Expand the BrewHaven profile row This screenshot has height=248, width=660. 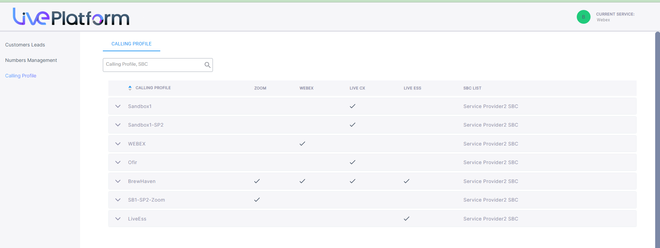coord(118,181)
